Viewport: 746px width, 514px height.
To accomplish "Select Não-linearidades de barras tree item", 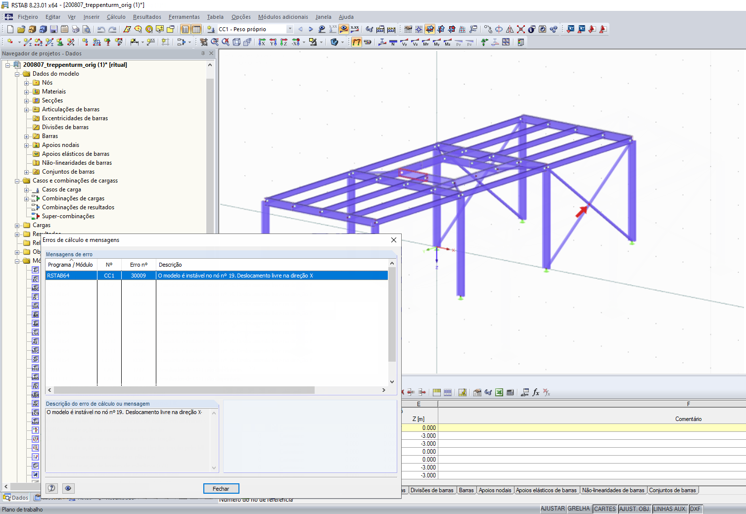I will [x=77, y=163].
